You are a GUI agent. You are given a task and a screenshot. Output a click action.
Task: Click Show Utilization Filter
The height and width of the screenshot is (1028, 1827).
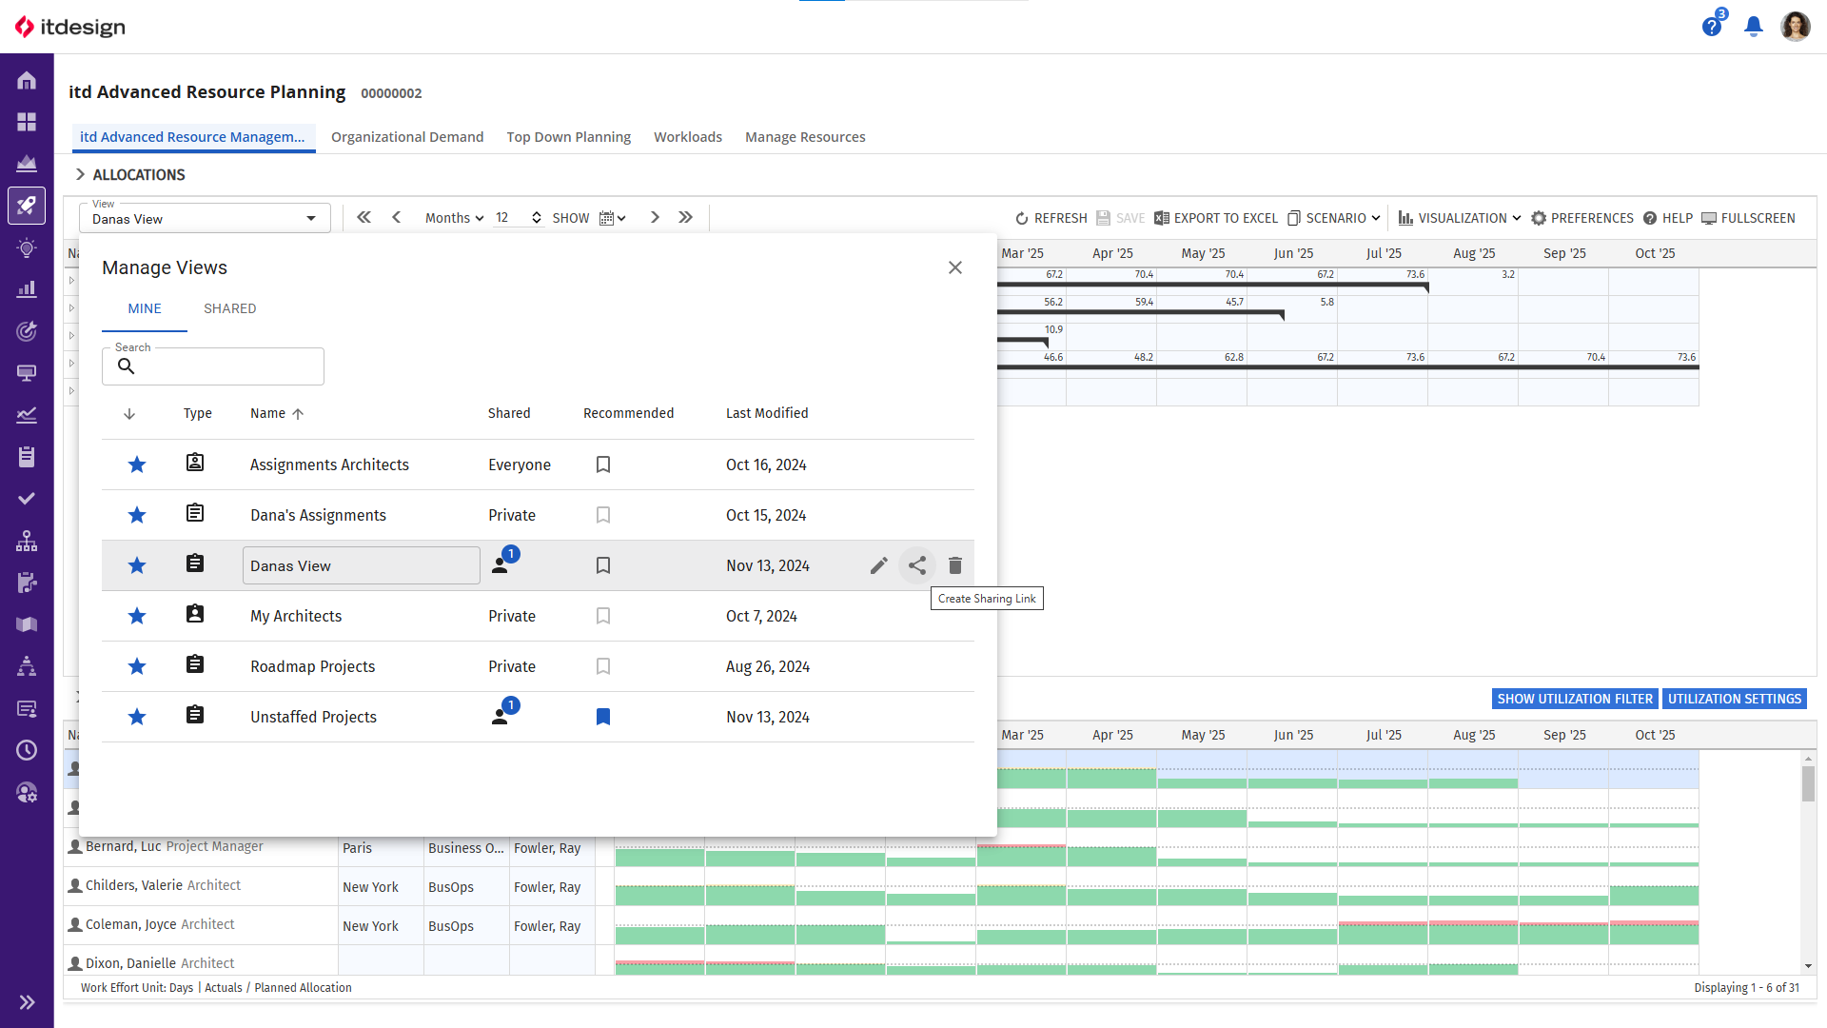[1575, 699]
